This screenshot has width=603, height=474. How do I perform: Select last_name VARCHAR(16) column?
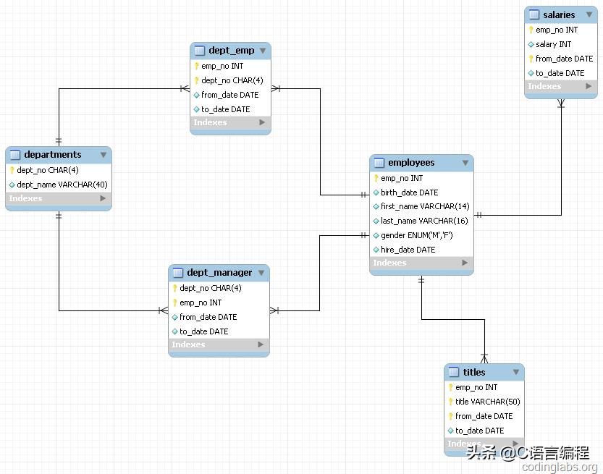421,221
